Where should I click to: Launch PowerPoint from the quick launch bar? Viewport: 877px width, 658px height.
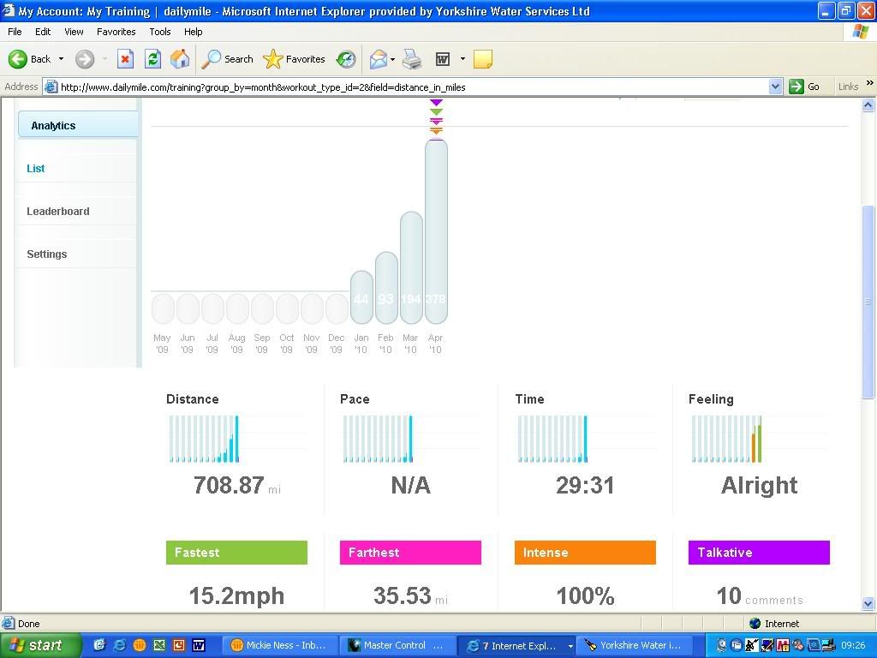point(179,645)
